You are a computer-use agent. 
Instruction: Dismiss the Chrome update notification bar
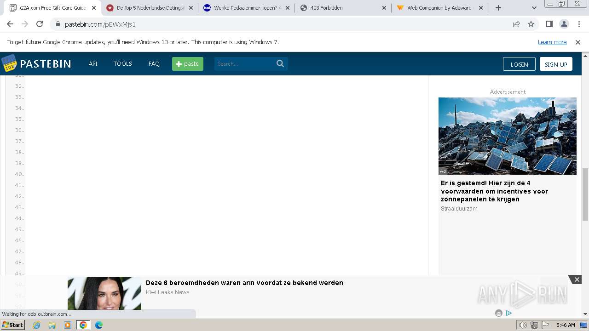pyautogui.click(x=578, y=42)
